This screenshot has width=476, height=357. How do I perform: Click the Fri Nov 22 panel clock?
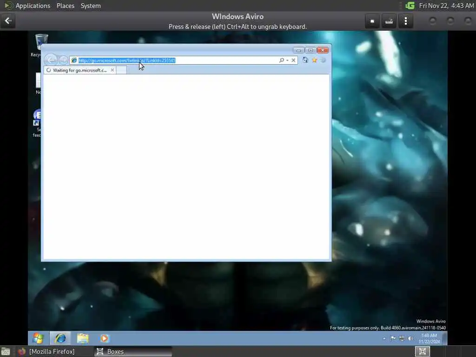[446, 6]
